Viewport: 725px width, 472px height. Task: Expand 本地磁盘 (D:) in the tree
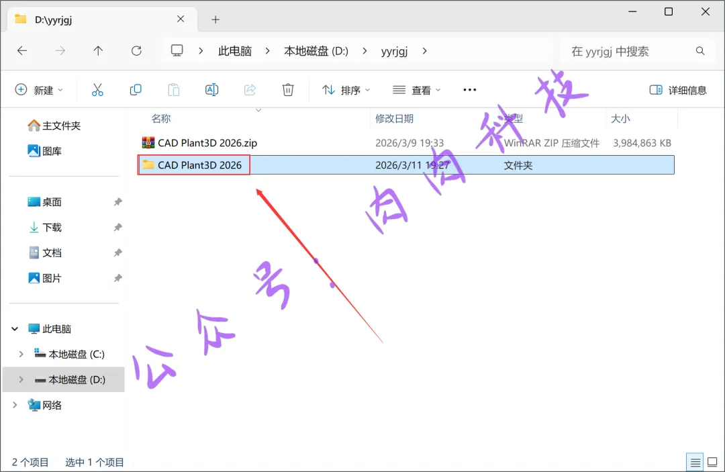click(21, 380)
